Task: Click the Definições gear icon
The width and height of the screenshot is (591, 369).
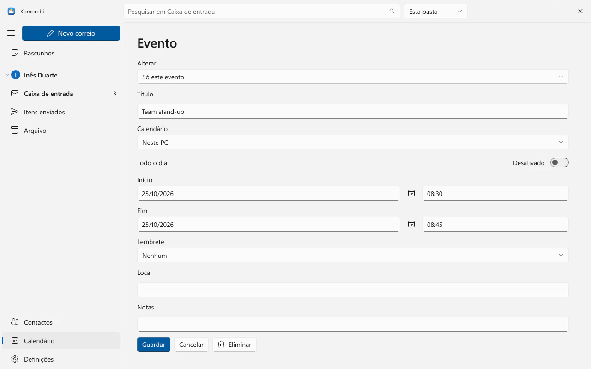Action: (15, 359)
